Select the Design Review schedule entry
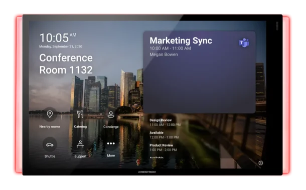The image size is (306, 190). point(165,122)
